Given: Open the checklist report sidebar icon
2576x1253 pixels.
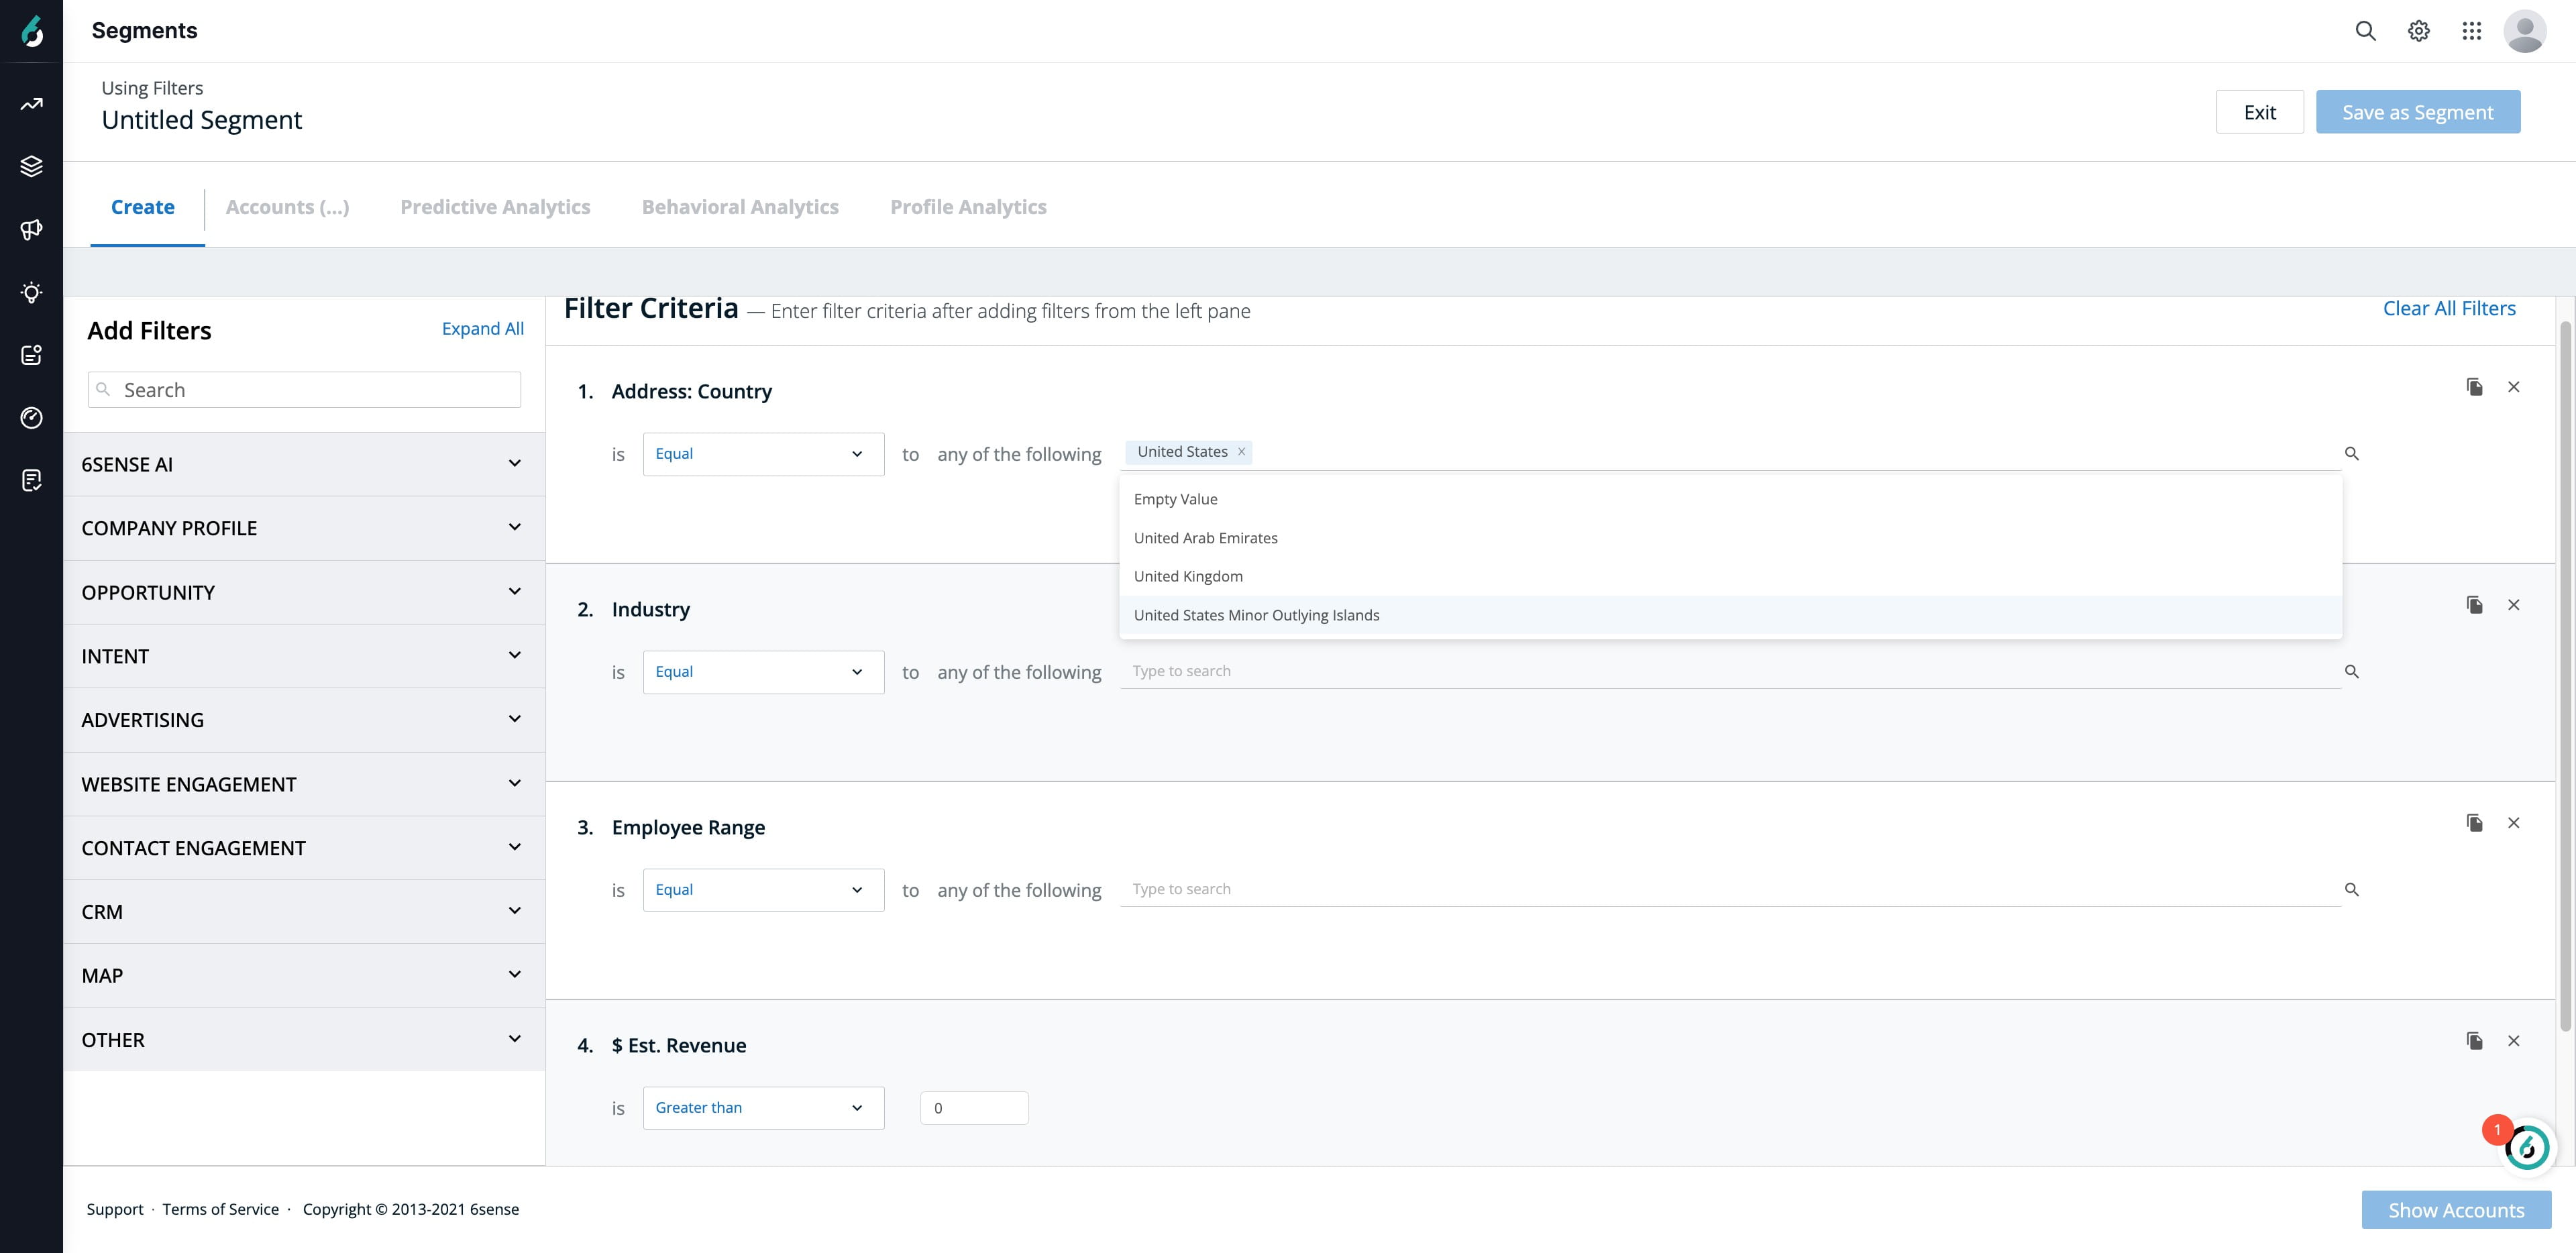Looking at the screenshot, I should pyautogui.click(x=32, y=481).
